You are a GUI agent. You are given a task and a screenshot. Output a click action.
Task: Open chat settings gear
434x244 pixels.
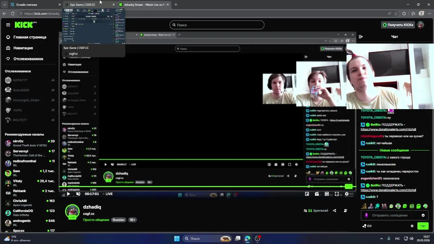point(412,226)
